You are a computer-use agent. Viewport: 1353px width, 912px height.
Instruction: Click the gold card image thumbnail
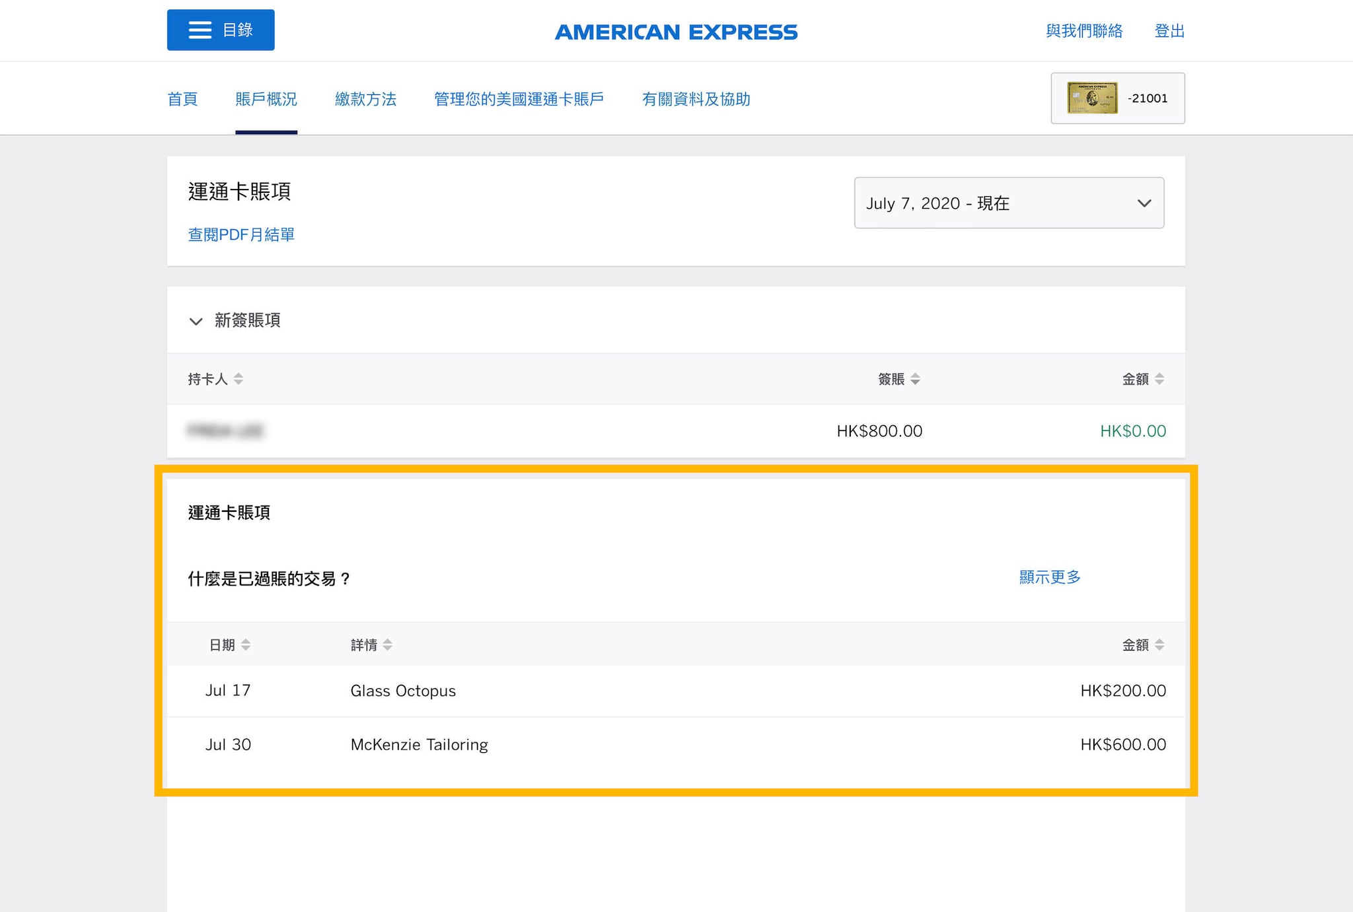tap(1092, 98)
